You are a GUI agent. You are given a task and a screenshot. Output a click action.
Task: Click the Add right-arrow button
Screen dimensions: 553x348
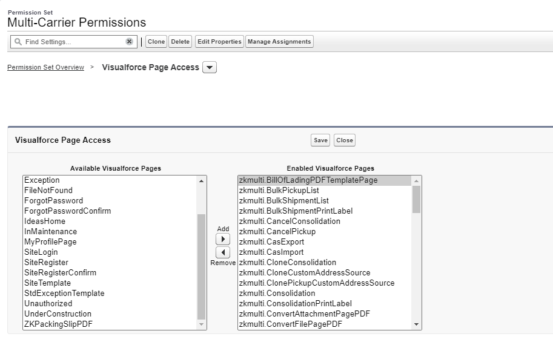[x=223, y=239]
